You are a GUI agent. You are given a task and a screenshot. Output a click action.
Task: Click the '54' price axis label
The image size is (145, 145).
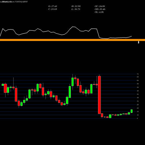point(138,87)
